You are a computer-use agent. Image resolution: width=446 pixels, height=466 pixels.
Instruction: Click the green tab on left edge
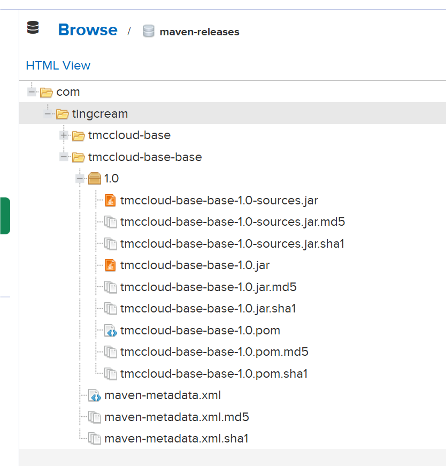(5, 216)
